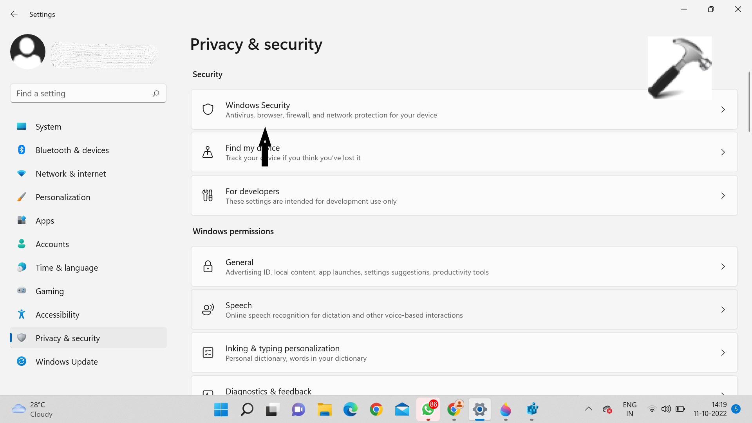Expand the Windows Security chevron
Image resolution: width=752 pixels, height=423 pixels.
pos(723,110)
